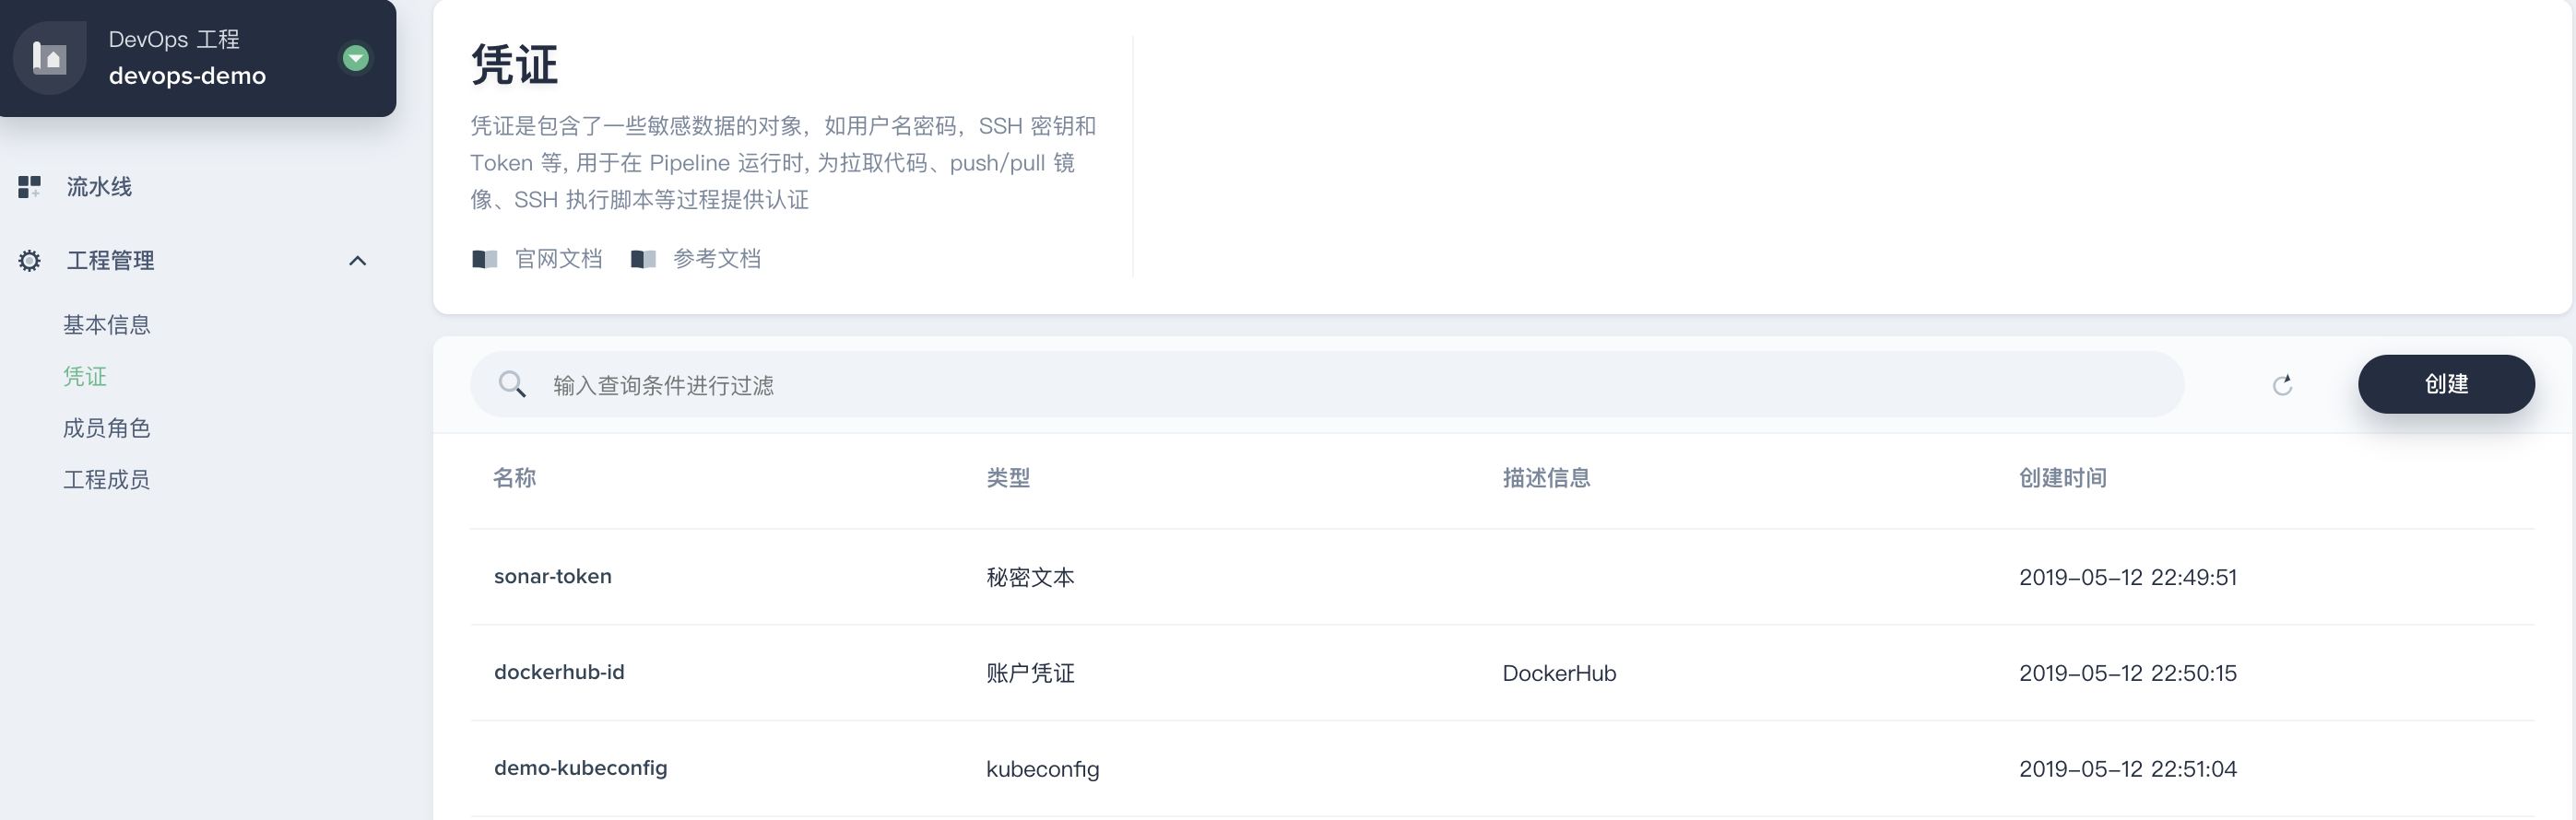Click the devops-demo project name
Screen dimensions: 2576x820
(187, 76)
